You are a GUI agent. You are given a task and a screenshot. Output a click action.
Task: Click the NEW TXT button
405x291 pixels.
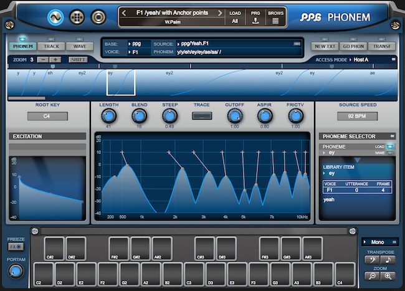(325, 46)
